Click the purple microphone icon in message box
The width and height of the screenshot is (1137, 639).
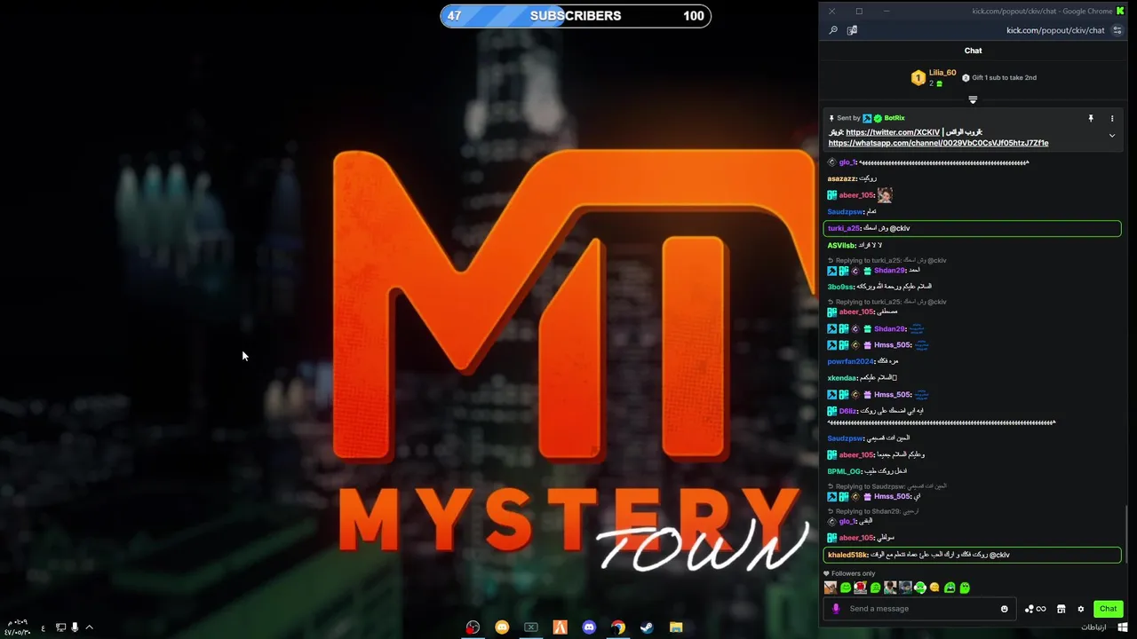pyautogui.click(x=836, y=609)
